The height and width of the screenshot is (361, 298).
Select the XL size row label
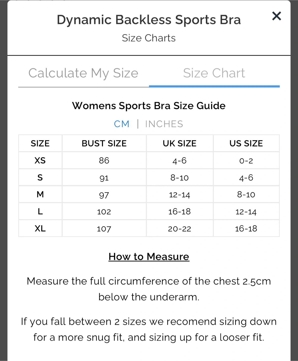(40, 229)
